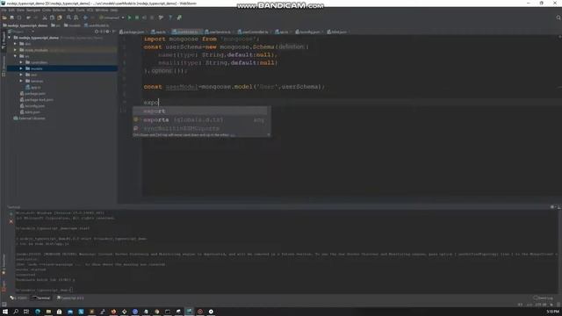Viewport: 562px width, 316px height.
Task: Select External Libraries in the project tree
Action: point(29,118)
